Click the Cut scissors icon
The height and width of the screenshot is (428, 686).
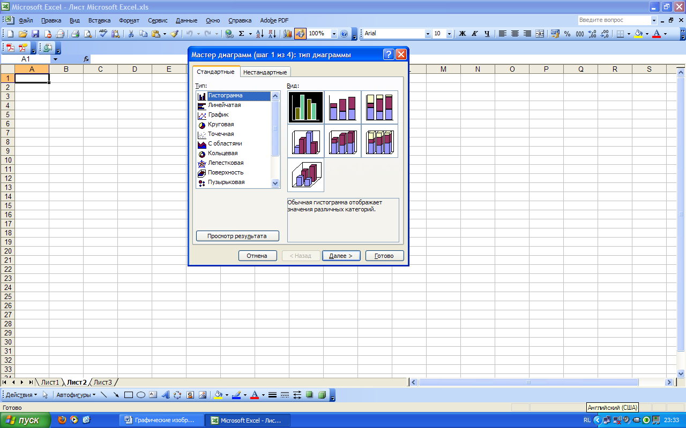coord(131,34)
